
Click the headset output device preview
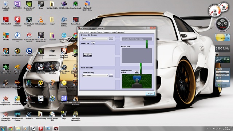pyautogui.click(x=137, y=81)
